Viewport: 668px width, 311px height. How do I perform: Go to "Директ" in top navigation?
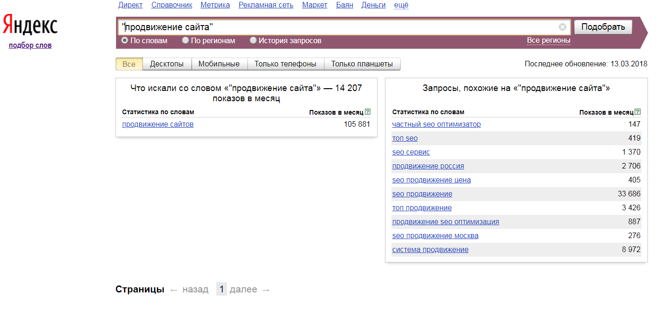tap(130, 5)
